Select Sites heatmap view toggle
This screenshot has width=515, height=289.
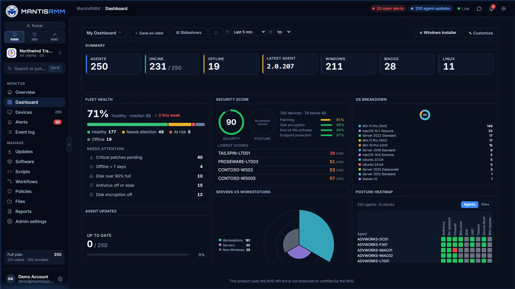485,204
